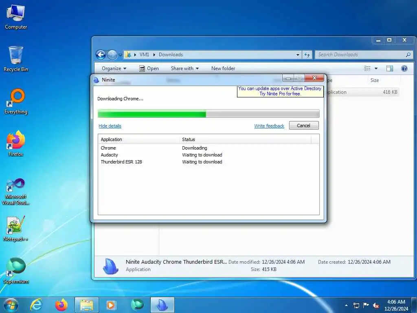The height and width of the screenshot is (313, 417).
Task: Switch to the Ninite taskbar button
Action: click(162, 305)
